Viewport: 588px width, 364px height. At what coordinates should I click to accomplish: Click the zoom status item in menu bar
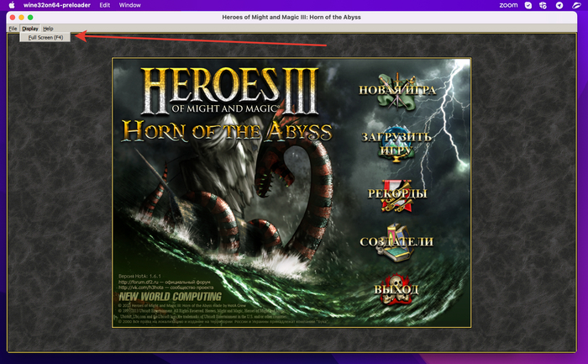pos(508,5)
